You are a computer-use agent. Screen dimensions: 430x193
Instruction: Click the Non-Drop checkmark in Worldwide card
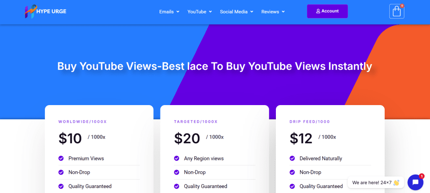(61, 172)
